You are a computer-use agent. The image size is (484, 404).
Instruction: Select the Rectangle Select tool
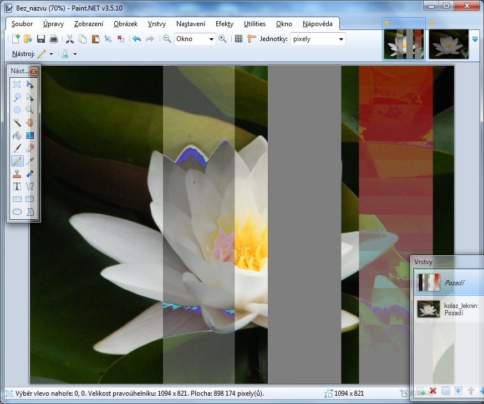pos(17,84)
